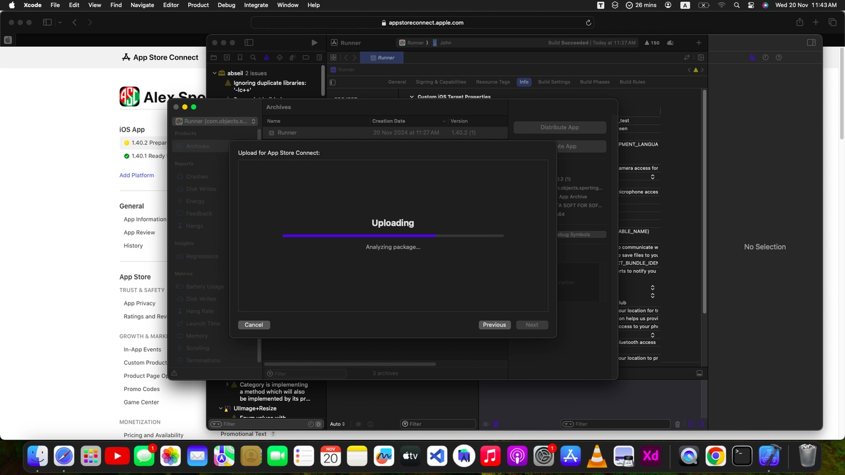Collapse the abseil issues group
Image resolution: width=845 pixels, height=475 pixels.
click(x=214, y=73)
